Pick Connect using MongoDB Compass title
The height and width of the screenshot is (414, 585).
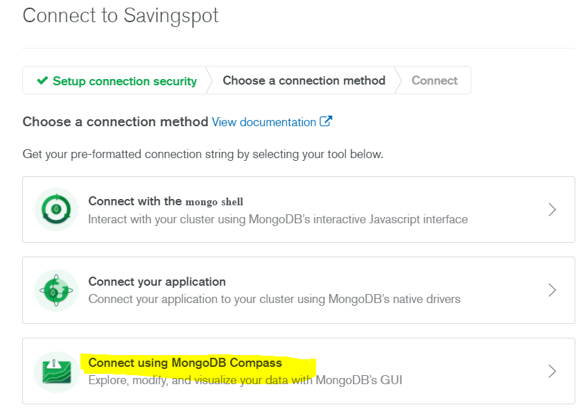coord(185,363)
